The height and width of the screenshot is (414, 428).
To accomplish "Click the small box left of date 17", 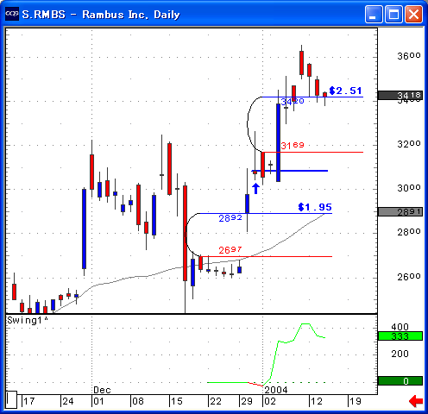I will coord(11,399).
